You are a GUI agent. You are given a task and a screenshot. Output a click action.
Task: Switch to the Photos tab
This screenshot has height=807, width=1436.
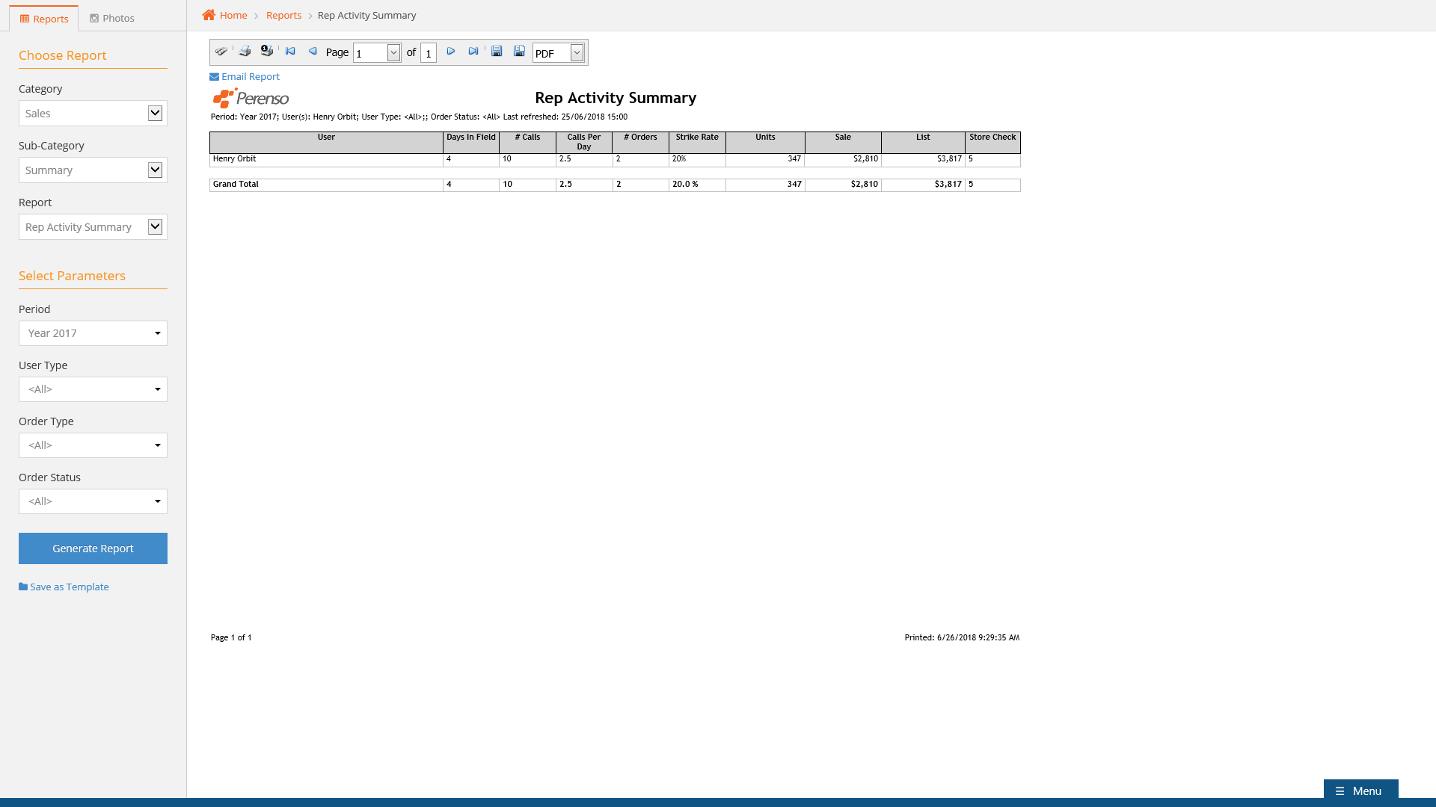pyautogui.click(x=112, y=18)
